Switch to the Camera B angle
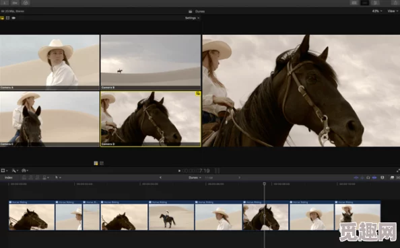This screenshot has width=400, height=248. tap(151, 62)
